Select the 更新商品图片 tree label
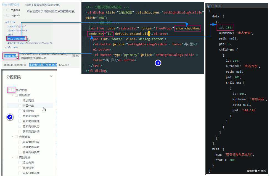This screenshot has width=270, height=176. [31, 116]
